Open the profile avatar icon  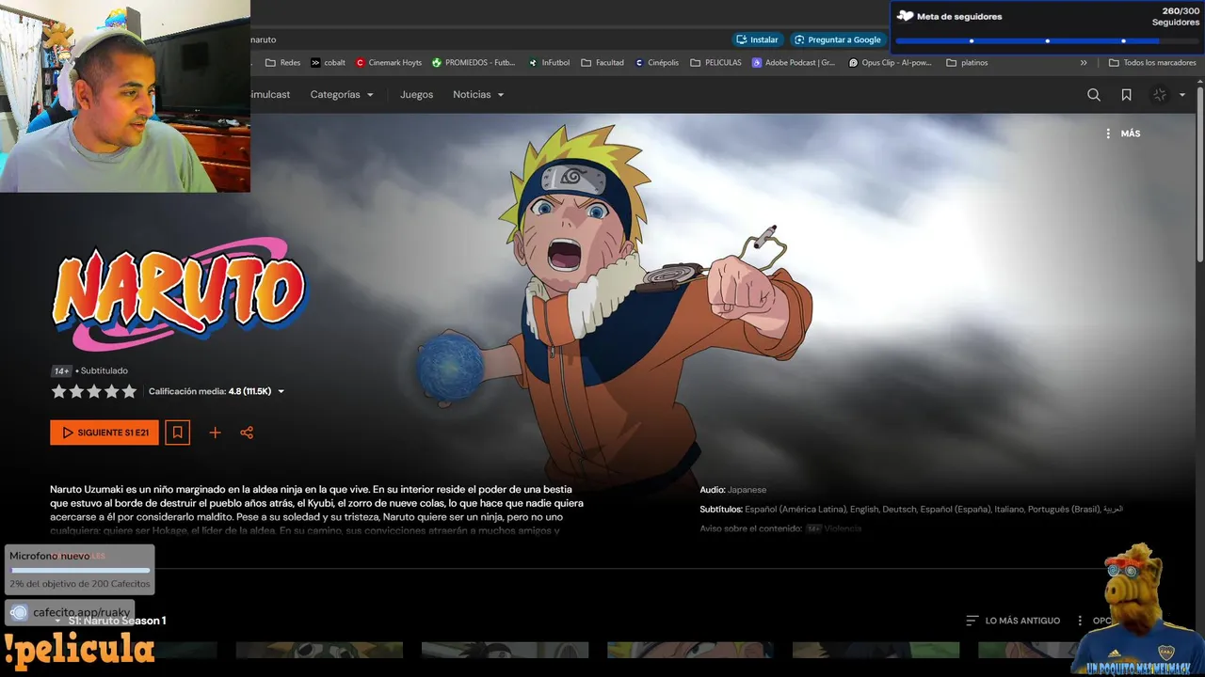(x=1159, y=95)
